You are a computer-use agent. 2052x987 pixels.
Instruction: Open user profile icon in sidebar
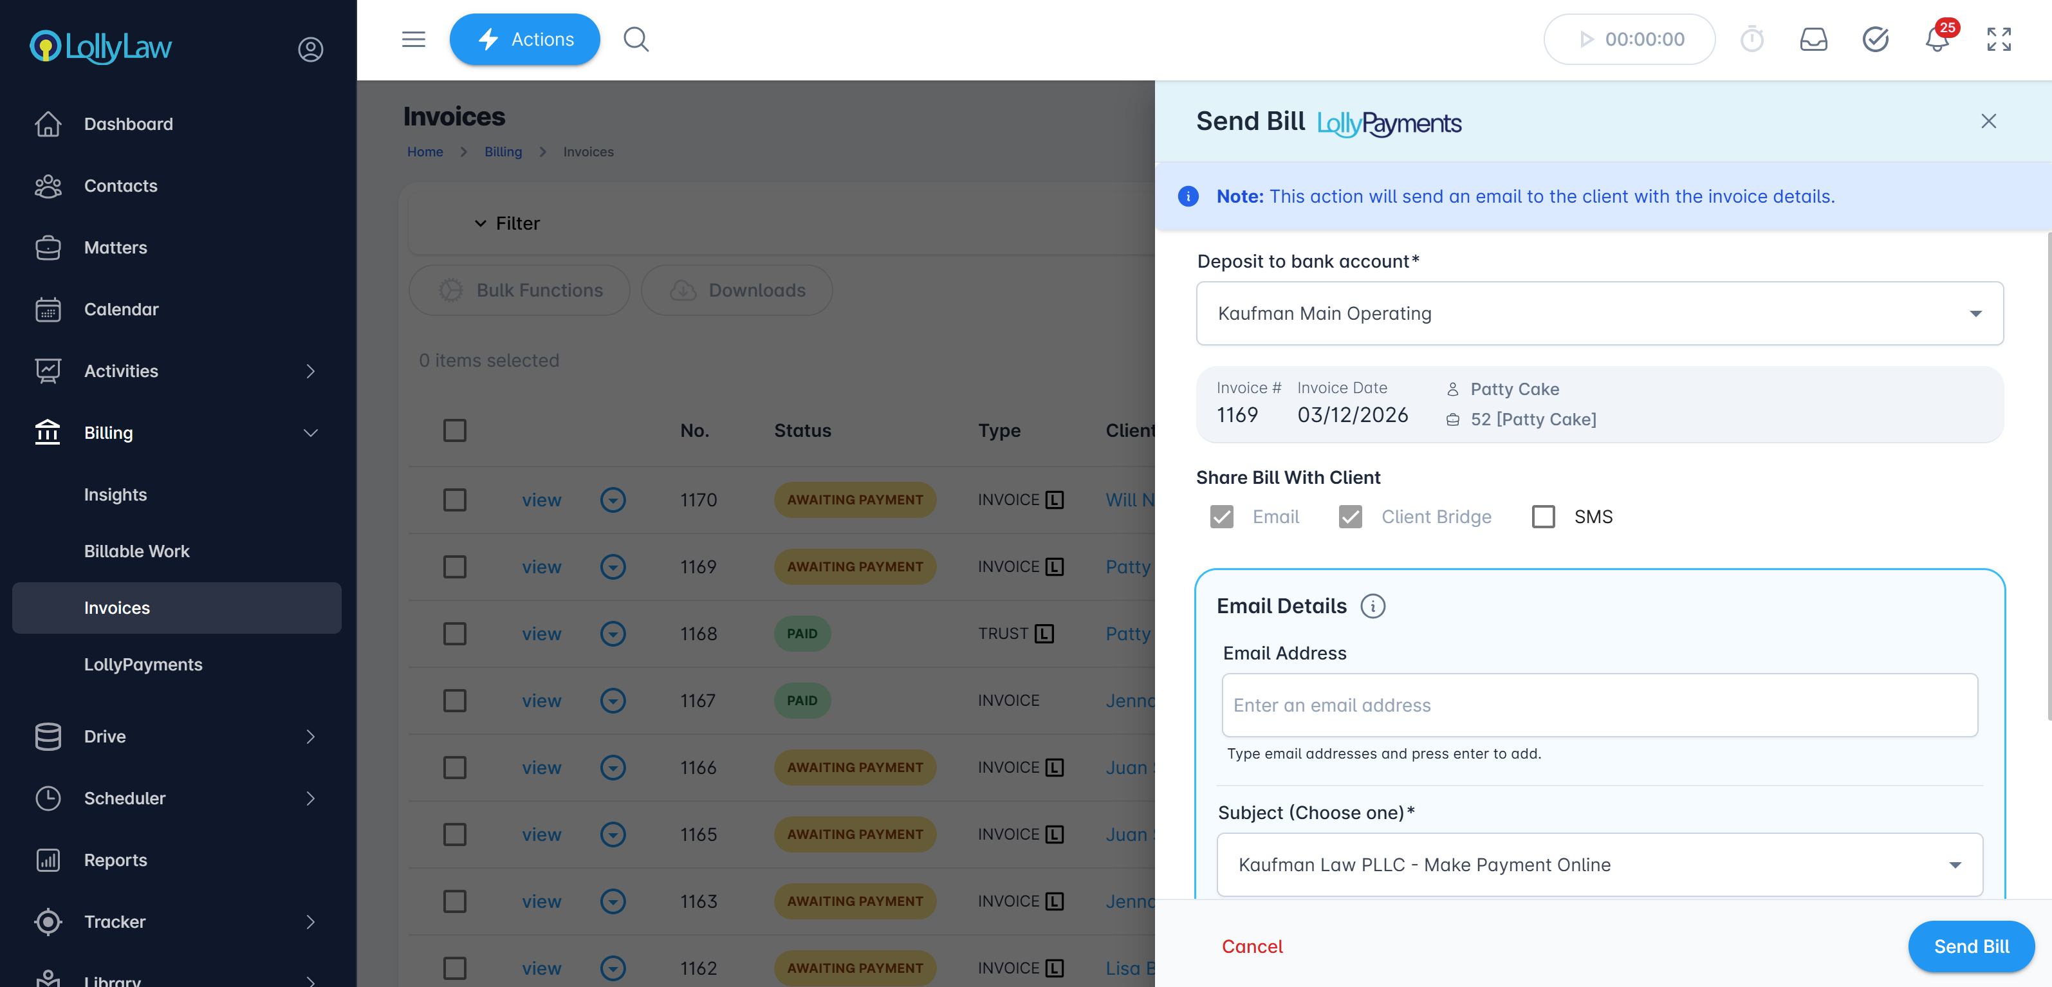coord(310,50)
